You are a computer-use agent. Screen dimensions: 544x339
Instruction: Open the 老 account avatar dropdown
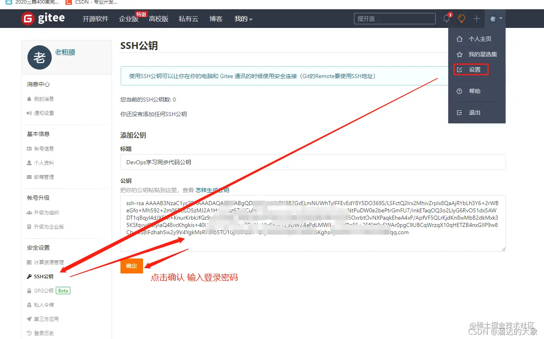tap(495, 18)
